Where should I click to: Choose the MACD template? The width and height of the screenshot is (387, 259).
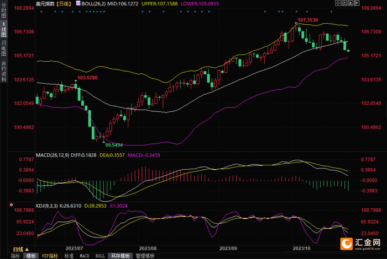[x=85, y=256]
